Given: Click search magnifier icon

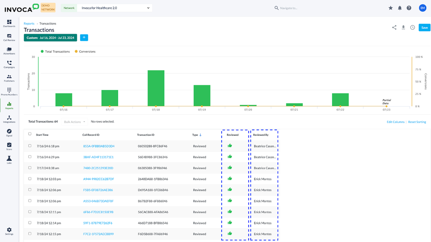Looking at the screenshot, I should tap(277, 8).
